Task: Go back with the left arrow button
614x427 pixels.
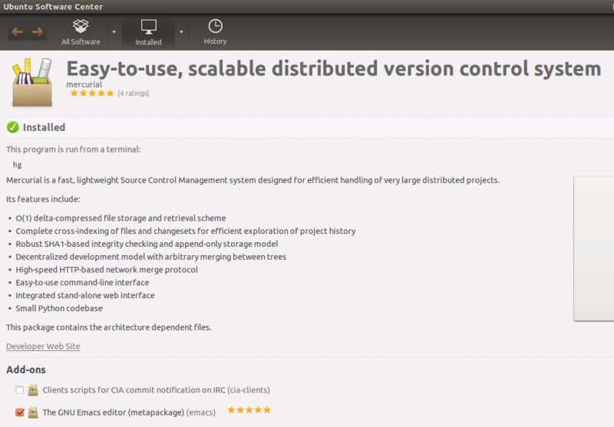Action: point(17,31)
